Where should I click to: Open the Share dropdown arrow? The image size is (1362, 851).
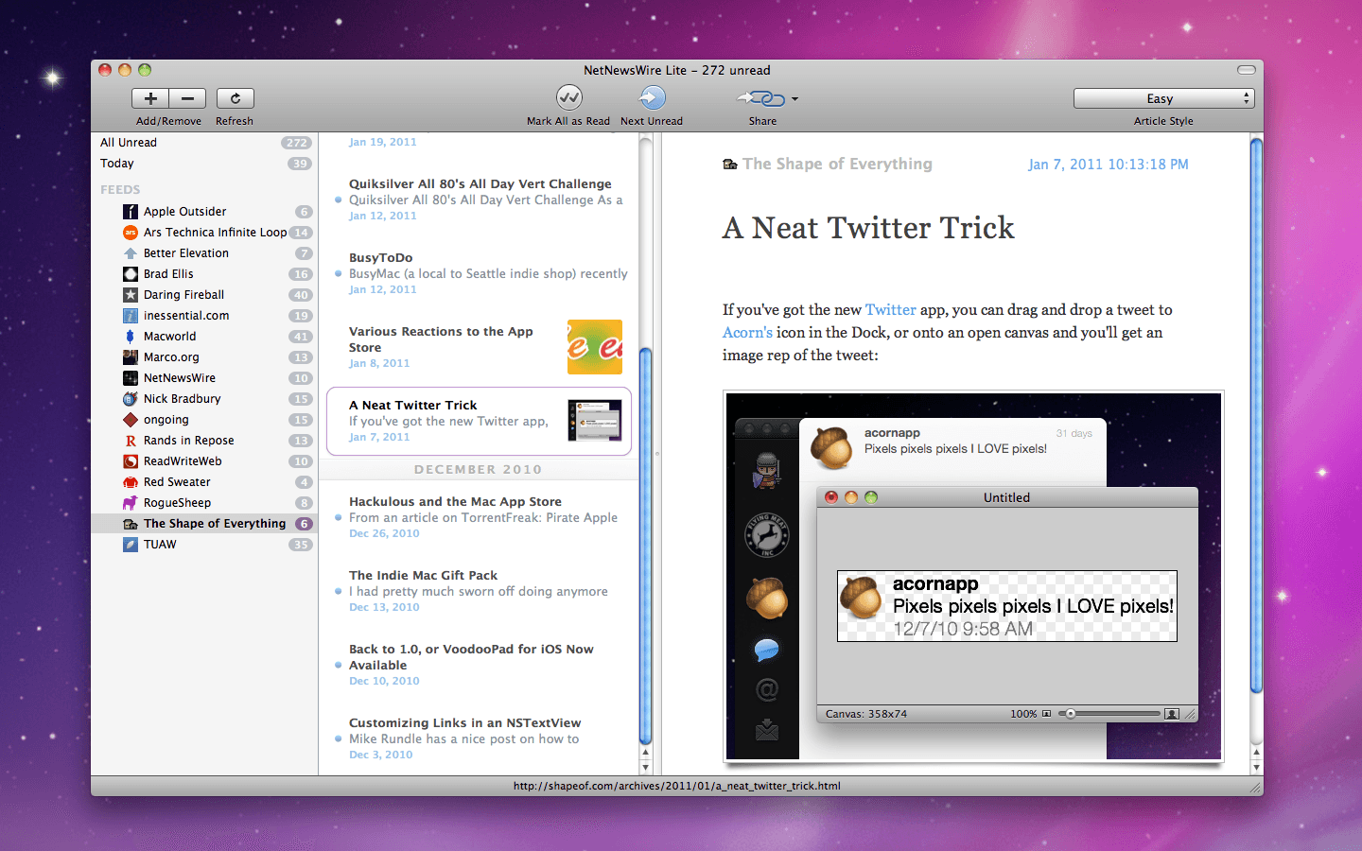[x=794, y=99]
